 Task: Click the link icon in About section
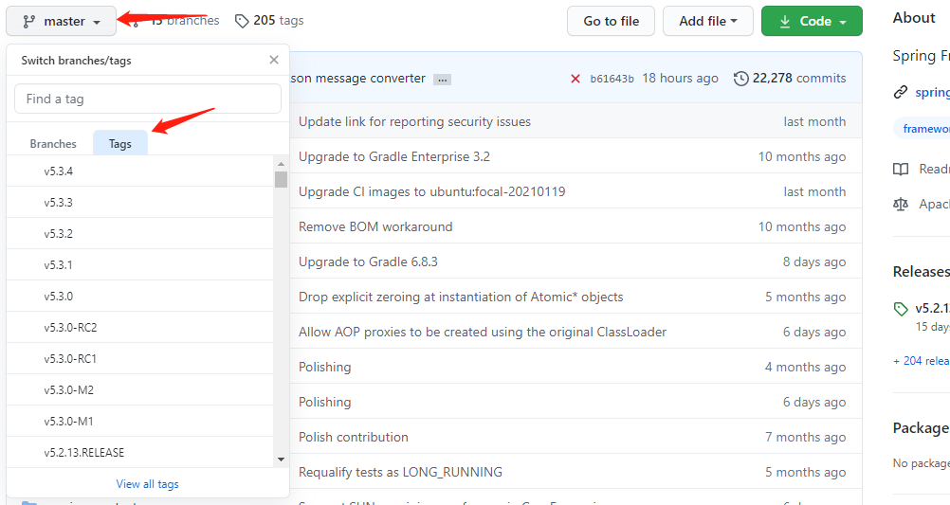tap(900, 92)
